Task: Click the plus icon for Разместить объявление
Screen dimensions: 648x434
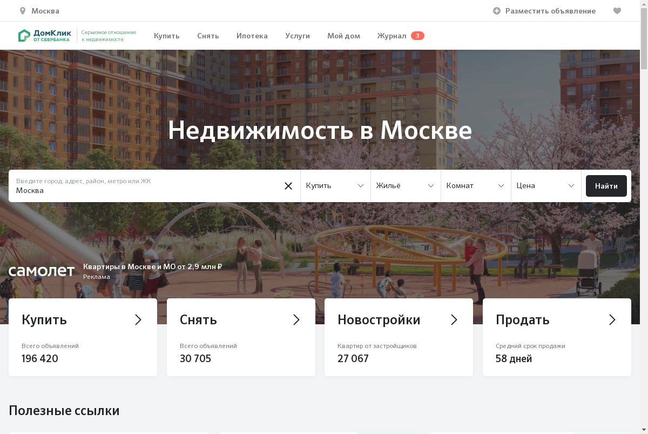Action: click(x=497, y=11)
